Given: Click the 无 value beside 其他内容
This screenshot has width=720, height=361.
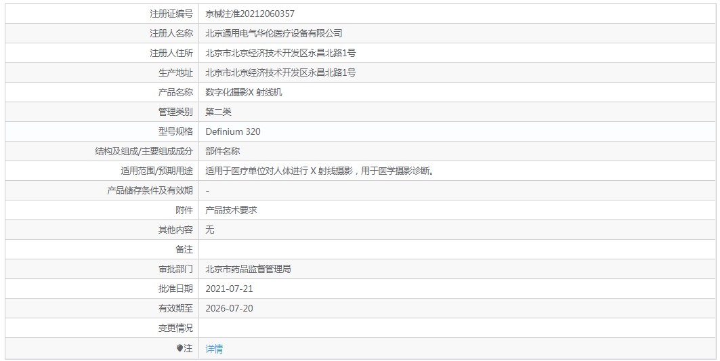Looking at the screenshot, I should click(x=209, y=230).
